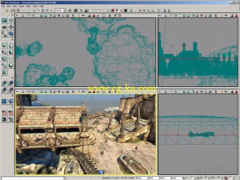
Task: Click the black checker build-all icon
Action: click(126, 10)
